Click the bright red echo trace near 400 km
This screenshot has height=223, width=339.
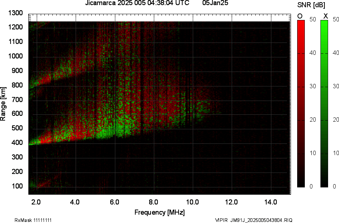47,139
